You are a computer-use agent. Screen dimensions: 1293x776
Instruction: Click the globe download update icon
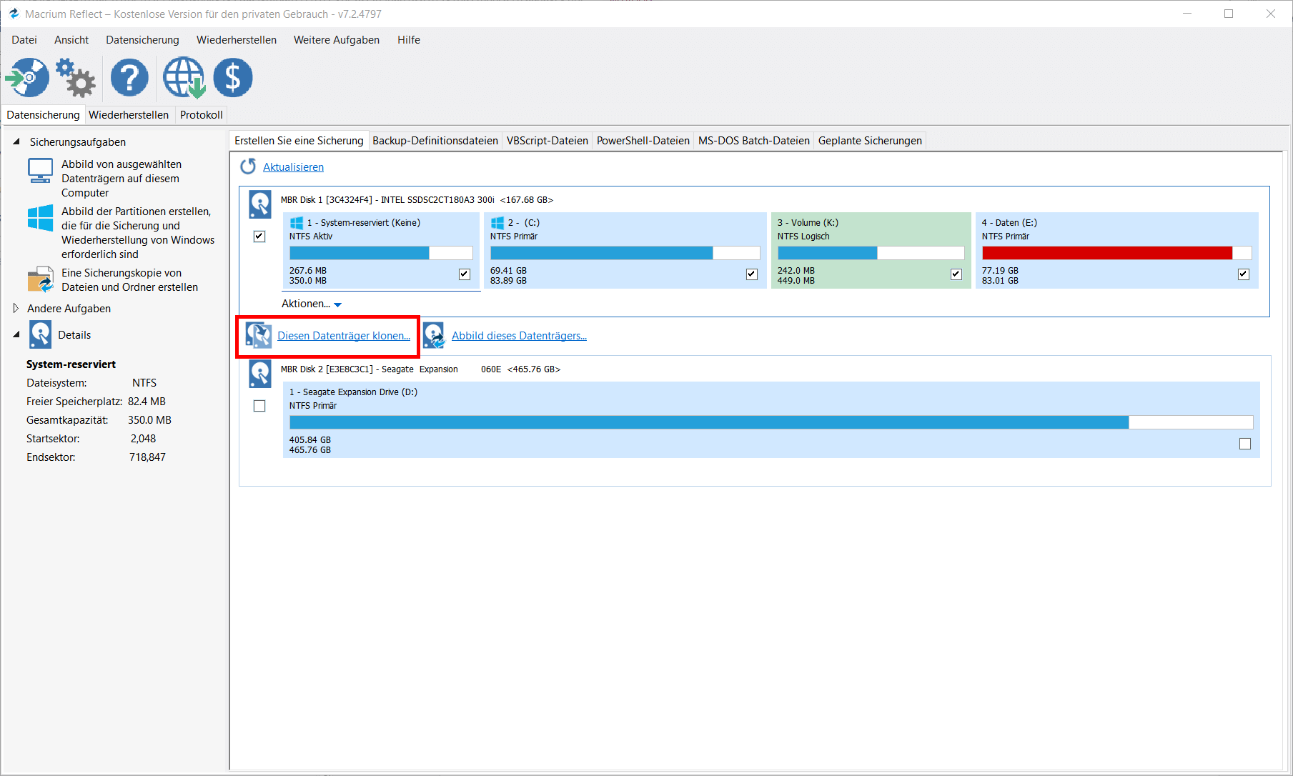[x=184, y=78]
